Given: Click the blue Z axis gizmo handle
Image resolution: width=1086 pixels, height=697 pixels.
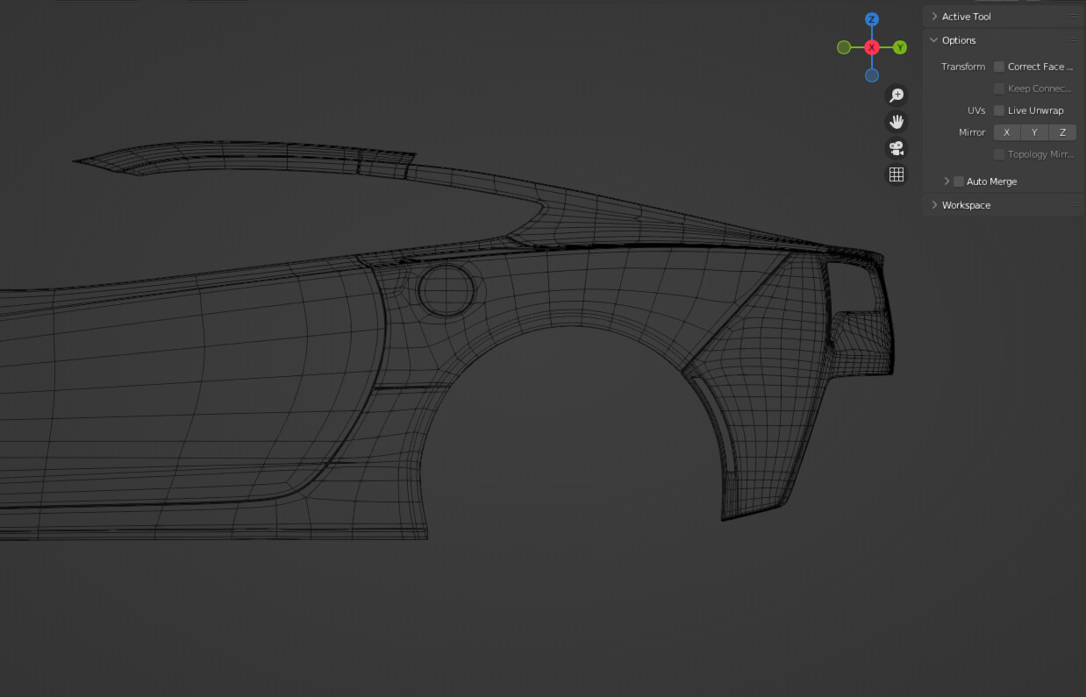Looking at the screenshot, I should (871, 19).
